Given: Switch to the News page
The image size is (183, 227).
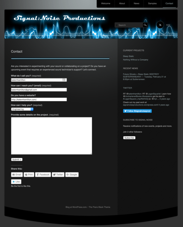Looking at the screenshot, I should pyautogui.click(x=137, y=3).
